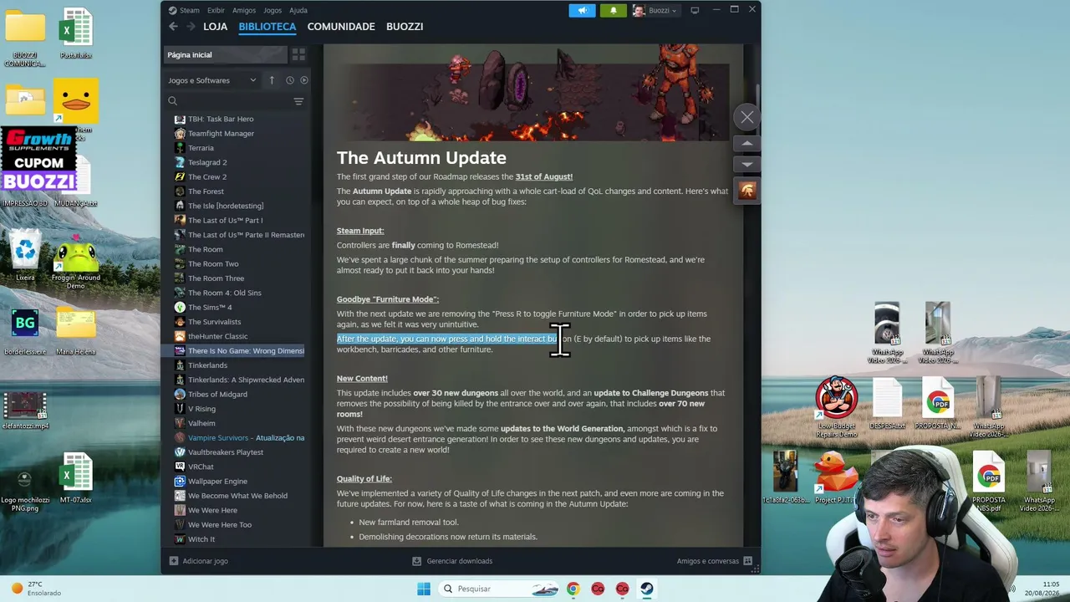This screenshot has height=602, width=1070.
Task: Switch to the BIBLIOTECA tab
Action: [267, 27]
